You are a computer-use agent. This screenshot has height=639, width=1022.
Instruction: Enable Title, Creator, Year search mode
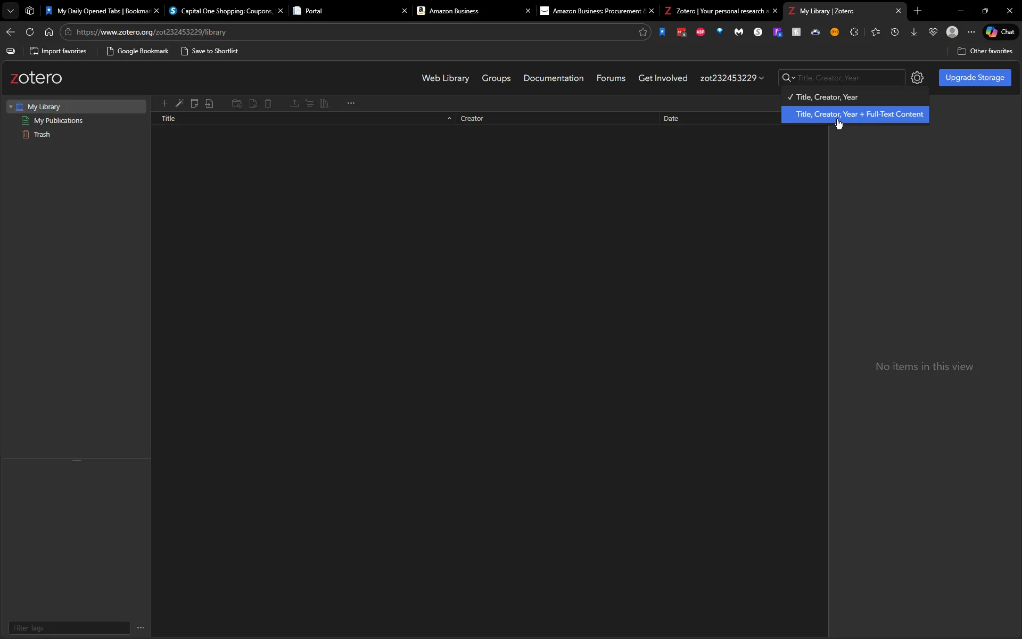tap(828, 97)
